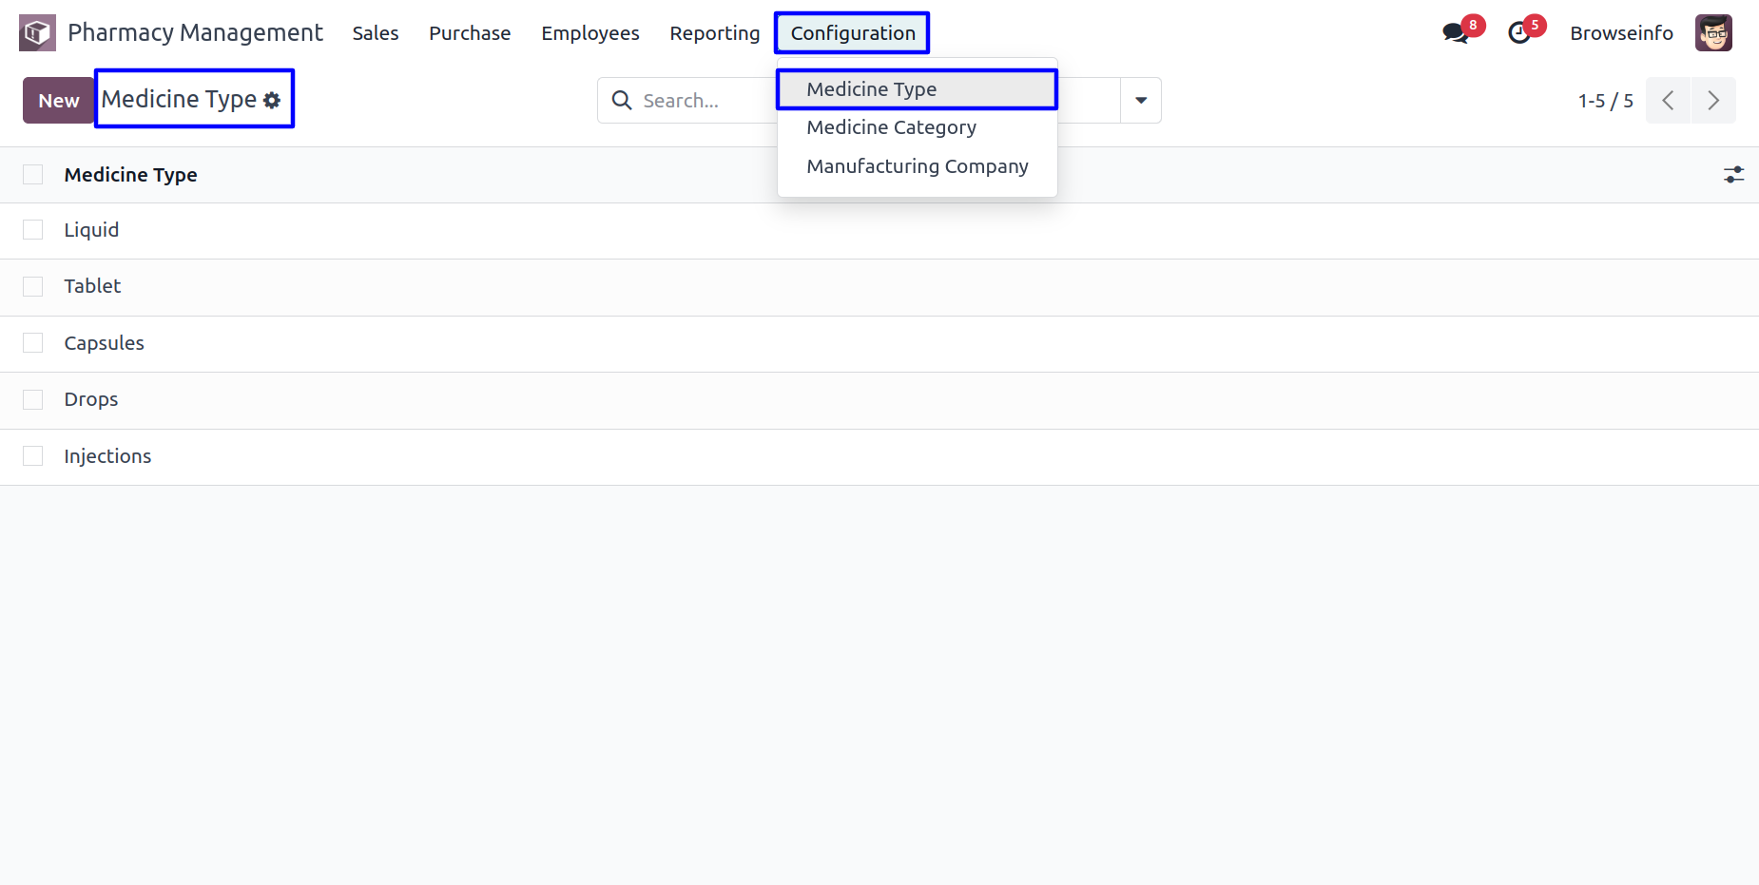Click the Pharmacy Management title link
The image size is (1759, 885).
click(x=195, y=33)
